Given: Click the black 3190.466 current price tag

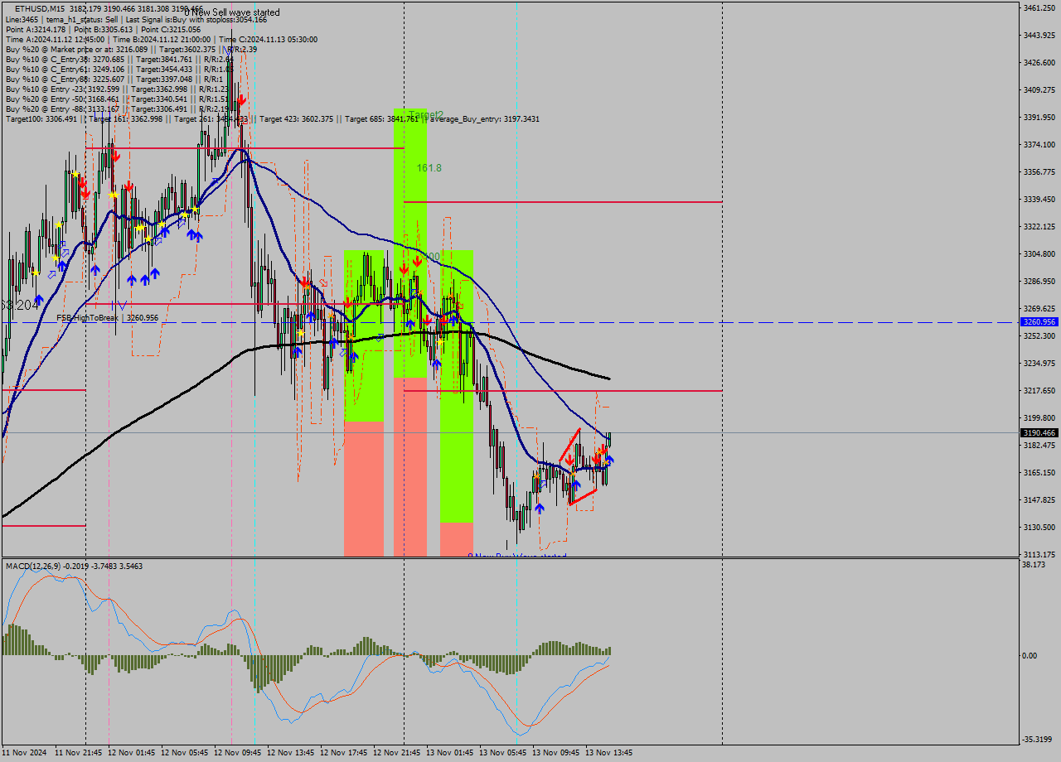Looking at the screenshot, I should click(x=1039, y=432).
